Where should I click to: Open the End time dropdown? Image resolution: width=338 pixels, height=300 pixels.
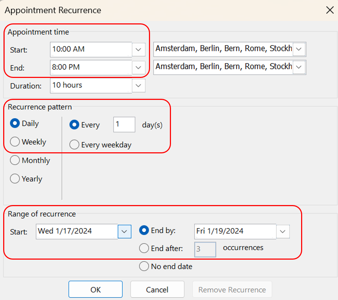[138, 67]
